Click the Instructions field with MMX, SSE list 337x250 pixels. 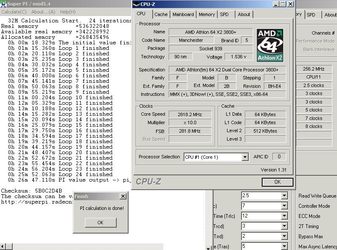227,94
